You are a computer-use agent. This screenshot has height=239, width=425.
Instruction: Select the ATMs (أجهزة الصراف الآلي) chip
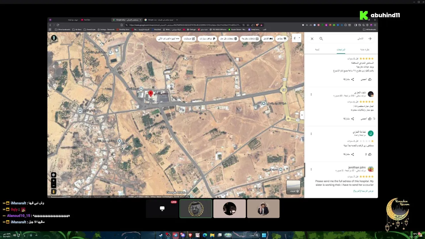169,39
